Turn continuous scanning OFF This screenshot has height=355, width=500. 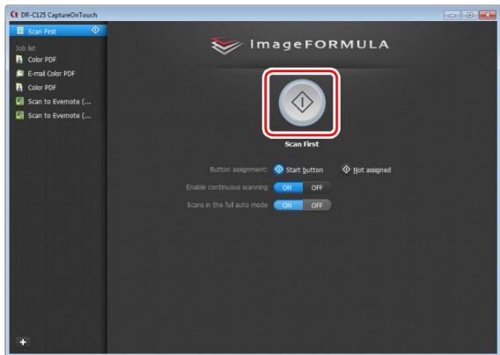(317, 187)
